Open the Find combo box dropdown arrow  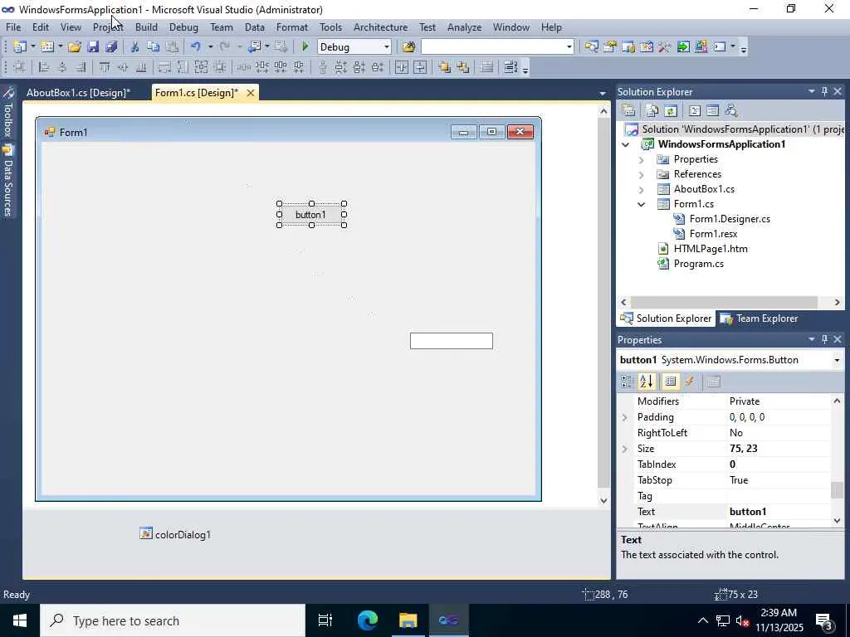pos(569,47)
